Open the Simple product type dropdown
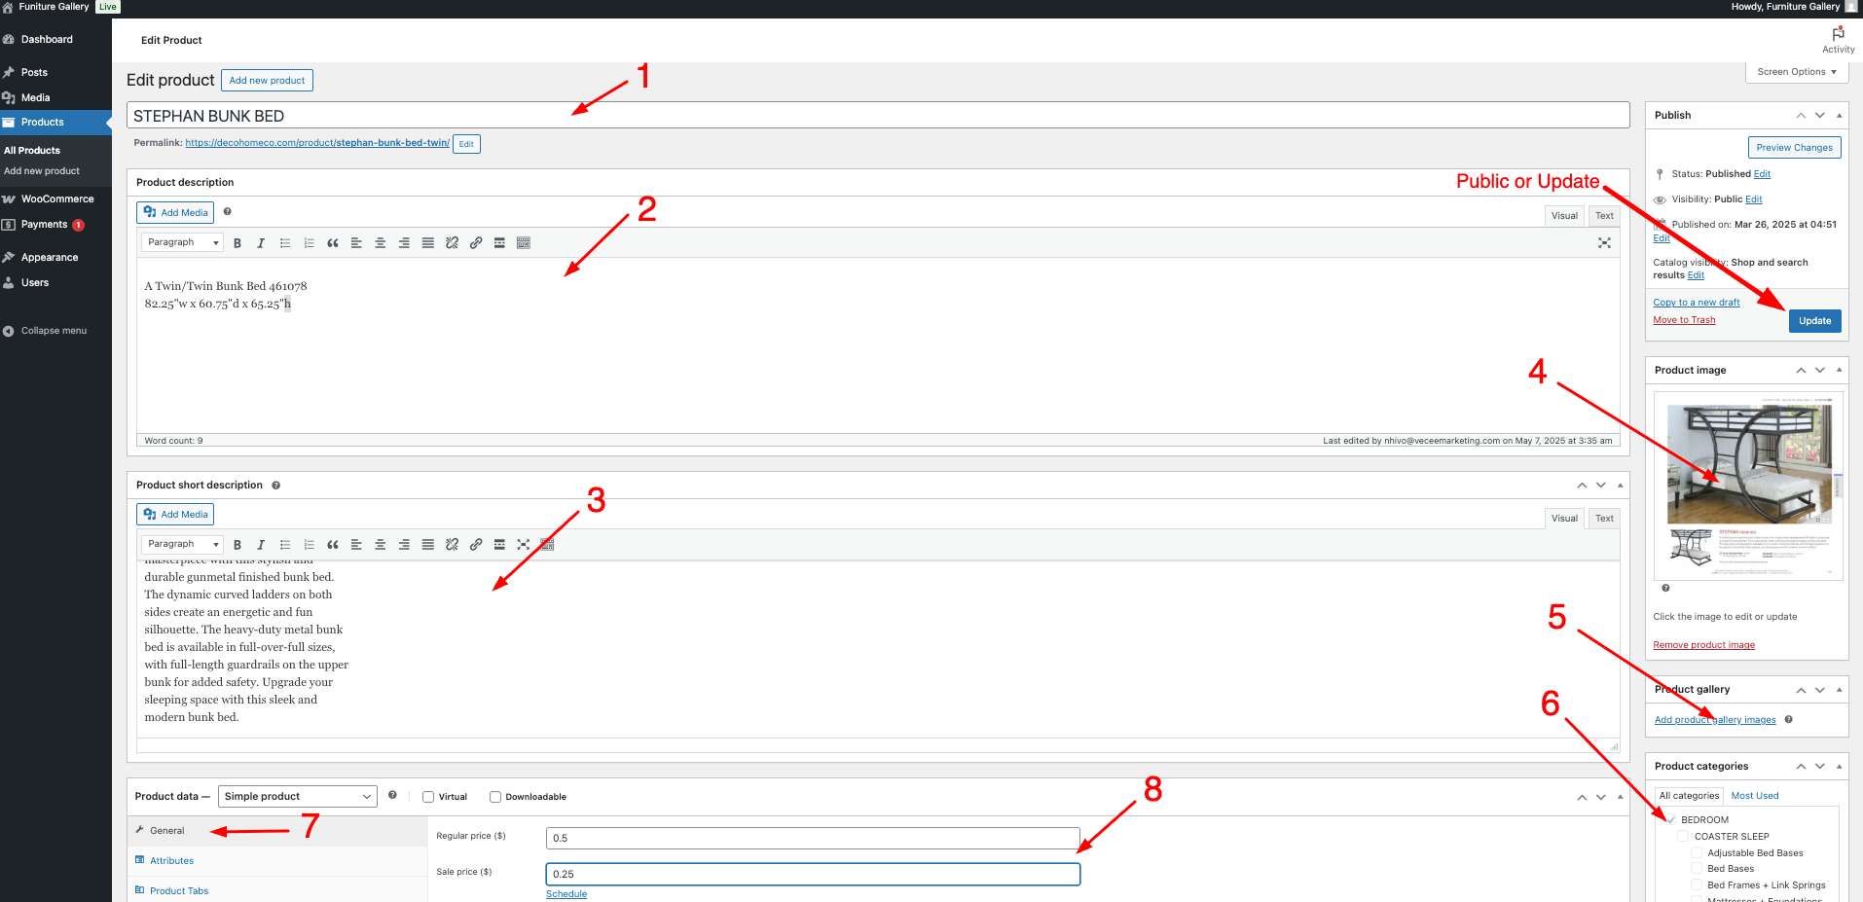This screenshot has height=902, width=1863. [297, 797]
